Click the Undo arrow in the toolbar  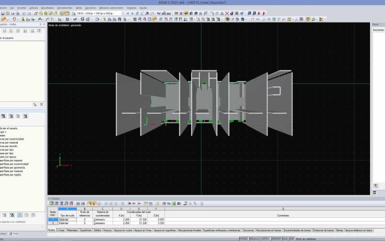(x=25, y=13)
